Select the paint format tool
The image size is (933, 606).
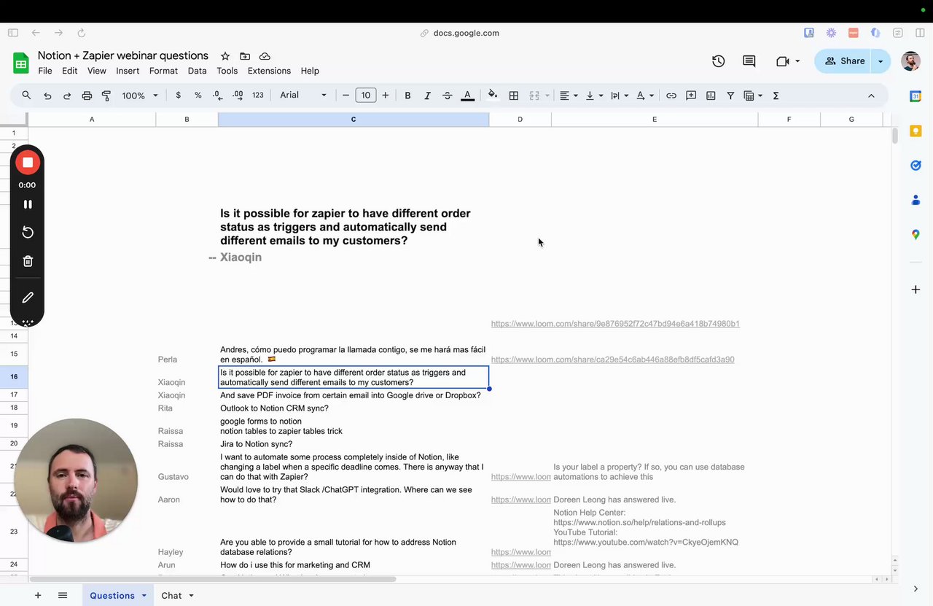106,96
